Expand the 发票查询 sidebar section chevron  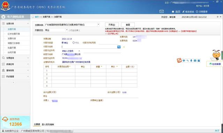[x=28, y=58]
